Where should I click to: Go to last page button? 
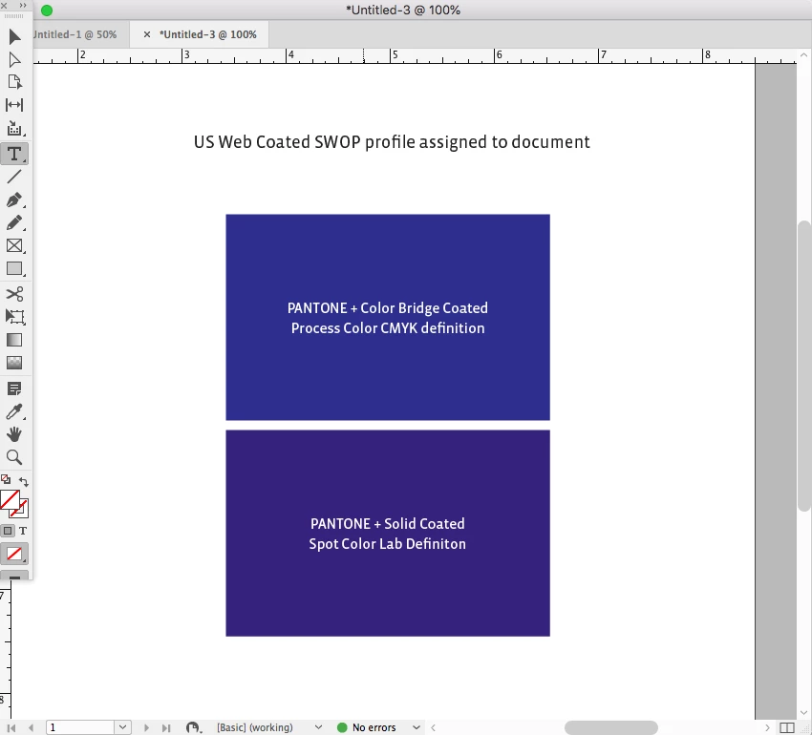point(165,727)
